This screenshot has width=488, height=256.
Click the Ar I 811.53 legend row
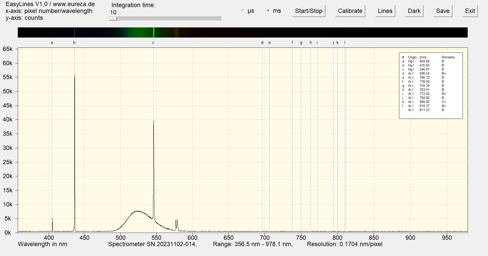click(426, 110)
